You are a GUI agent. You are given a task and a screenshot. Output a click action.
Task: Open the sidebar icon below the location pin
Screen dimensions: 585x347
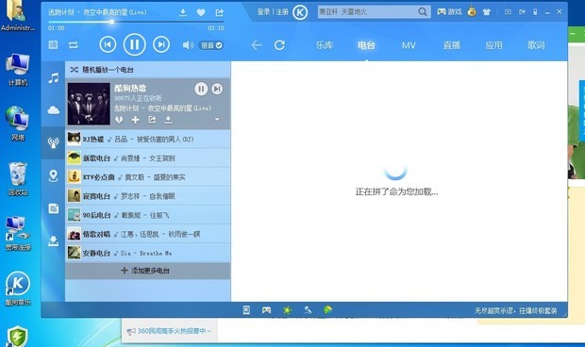click(54, 208)
